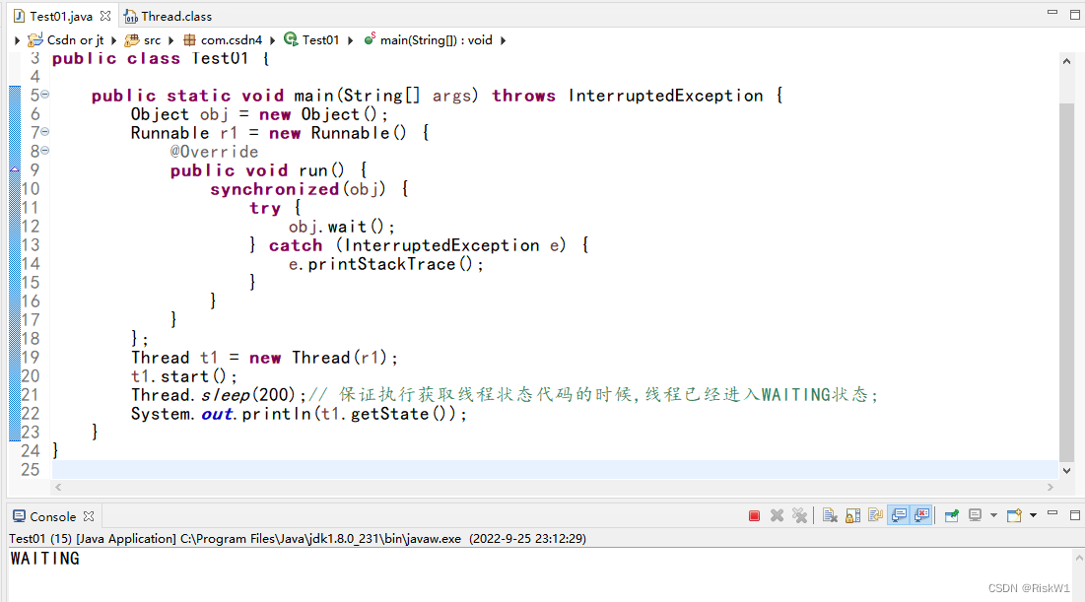
Task: Click the horizontal scrollbar left arrow
Action: (x=58, y=487)
